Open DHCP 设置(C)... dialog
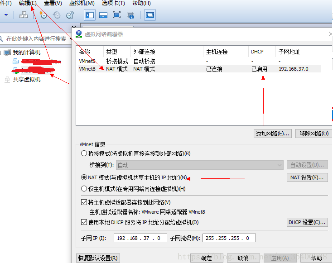 pyautogui.click(x=307, y=222)
